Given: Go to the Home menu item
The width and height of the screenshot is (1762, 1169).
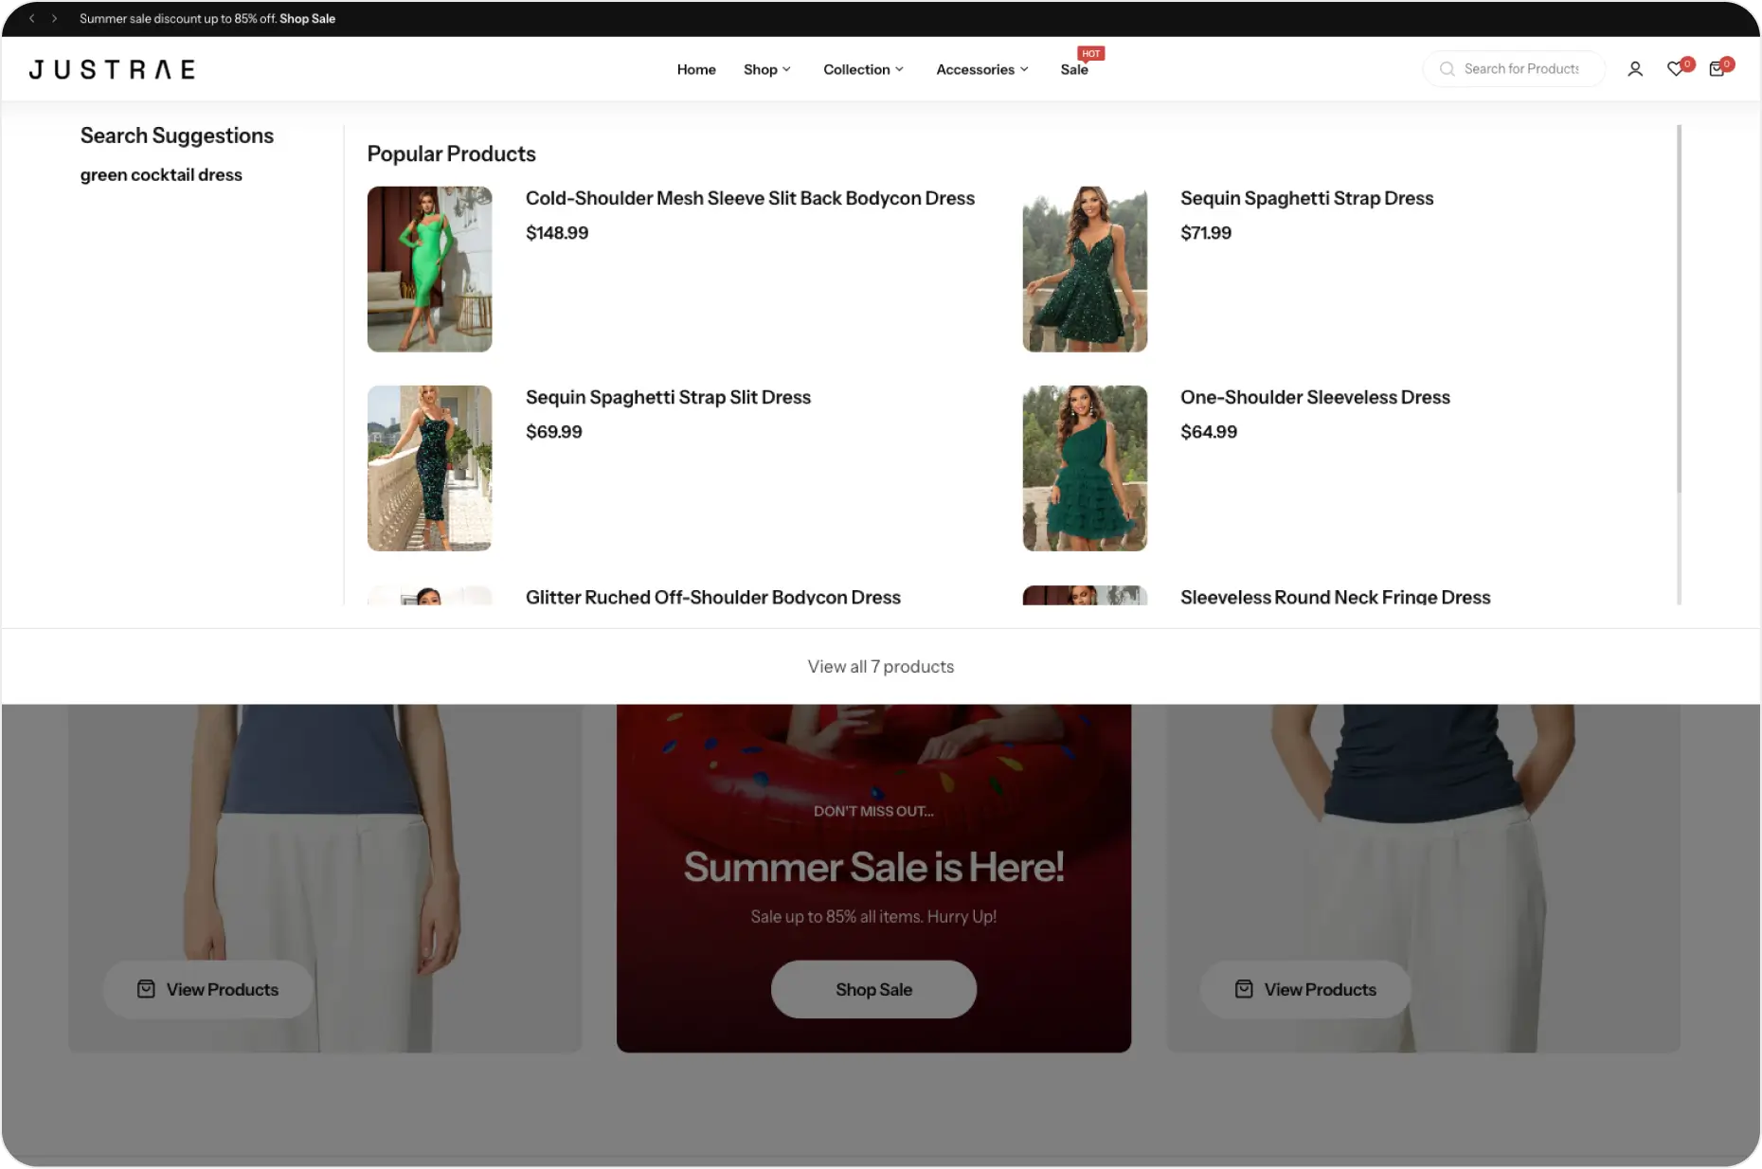Looking at the screenshot, I should click(696, 69).
